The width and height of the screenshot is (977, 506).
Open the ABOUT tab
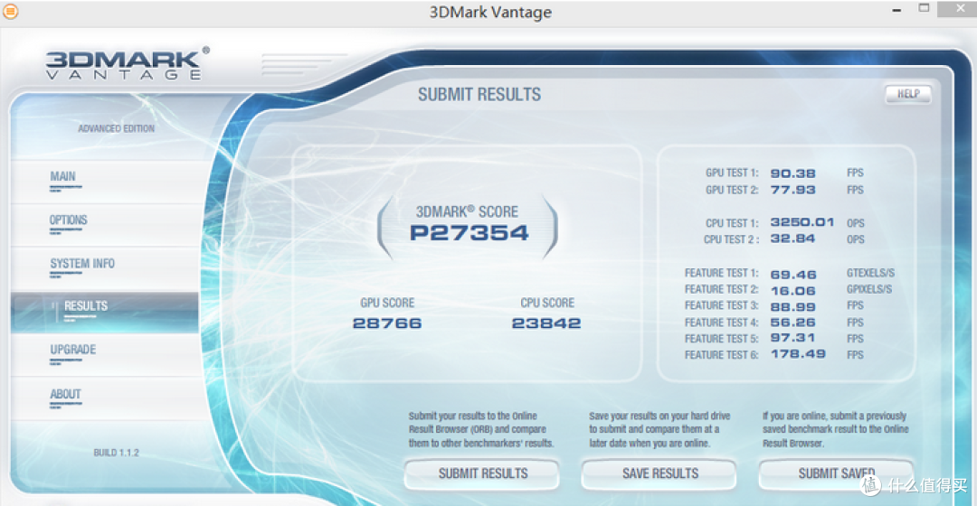[105, 398]
